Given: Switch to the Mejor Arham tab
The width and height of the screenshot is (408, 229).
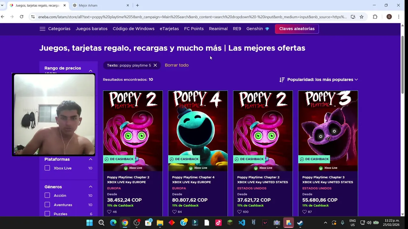Looking at the screenshot, I should [x=100, y=5].
